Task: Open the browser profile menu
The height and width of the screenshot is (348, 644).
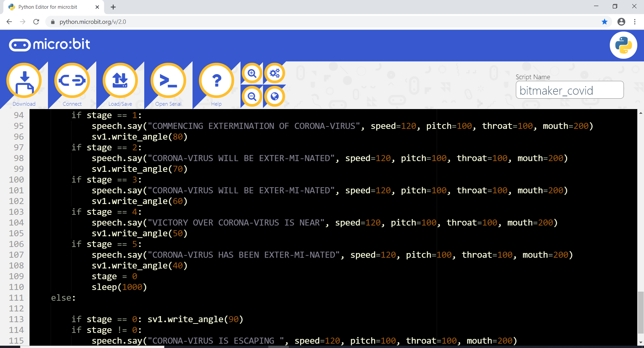Action: pos(622,22)
